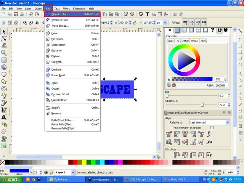Choose Unset paint question mark

pyautogui.click(x=213, y=30)
